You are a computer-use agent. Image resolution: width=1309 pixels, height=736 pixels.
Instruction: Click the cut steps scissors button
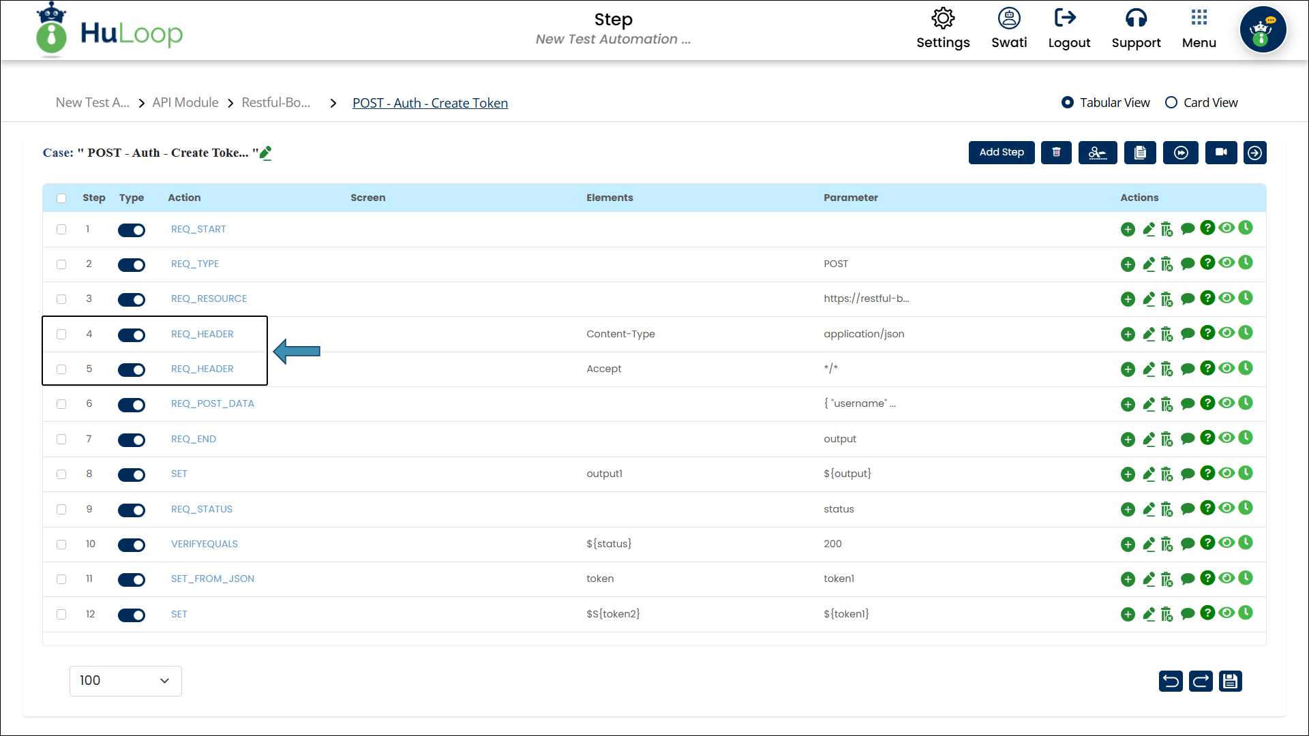[x=1097, y=153]
